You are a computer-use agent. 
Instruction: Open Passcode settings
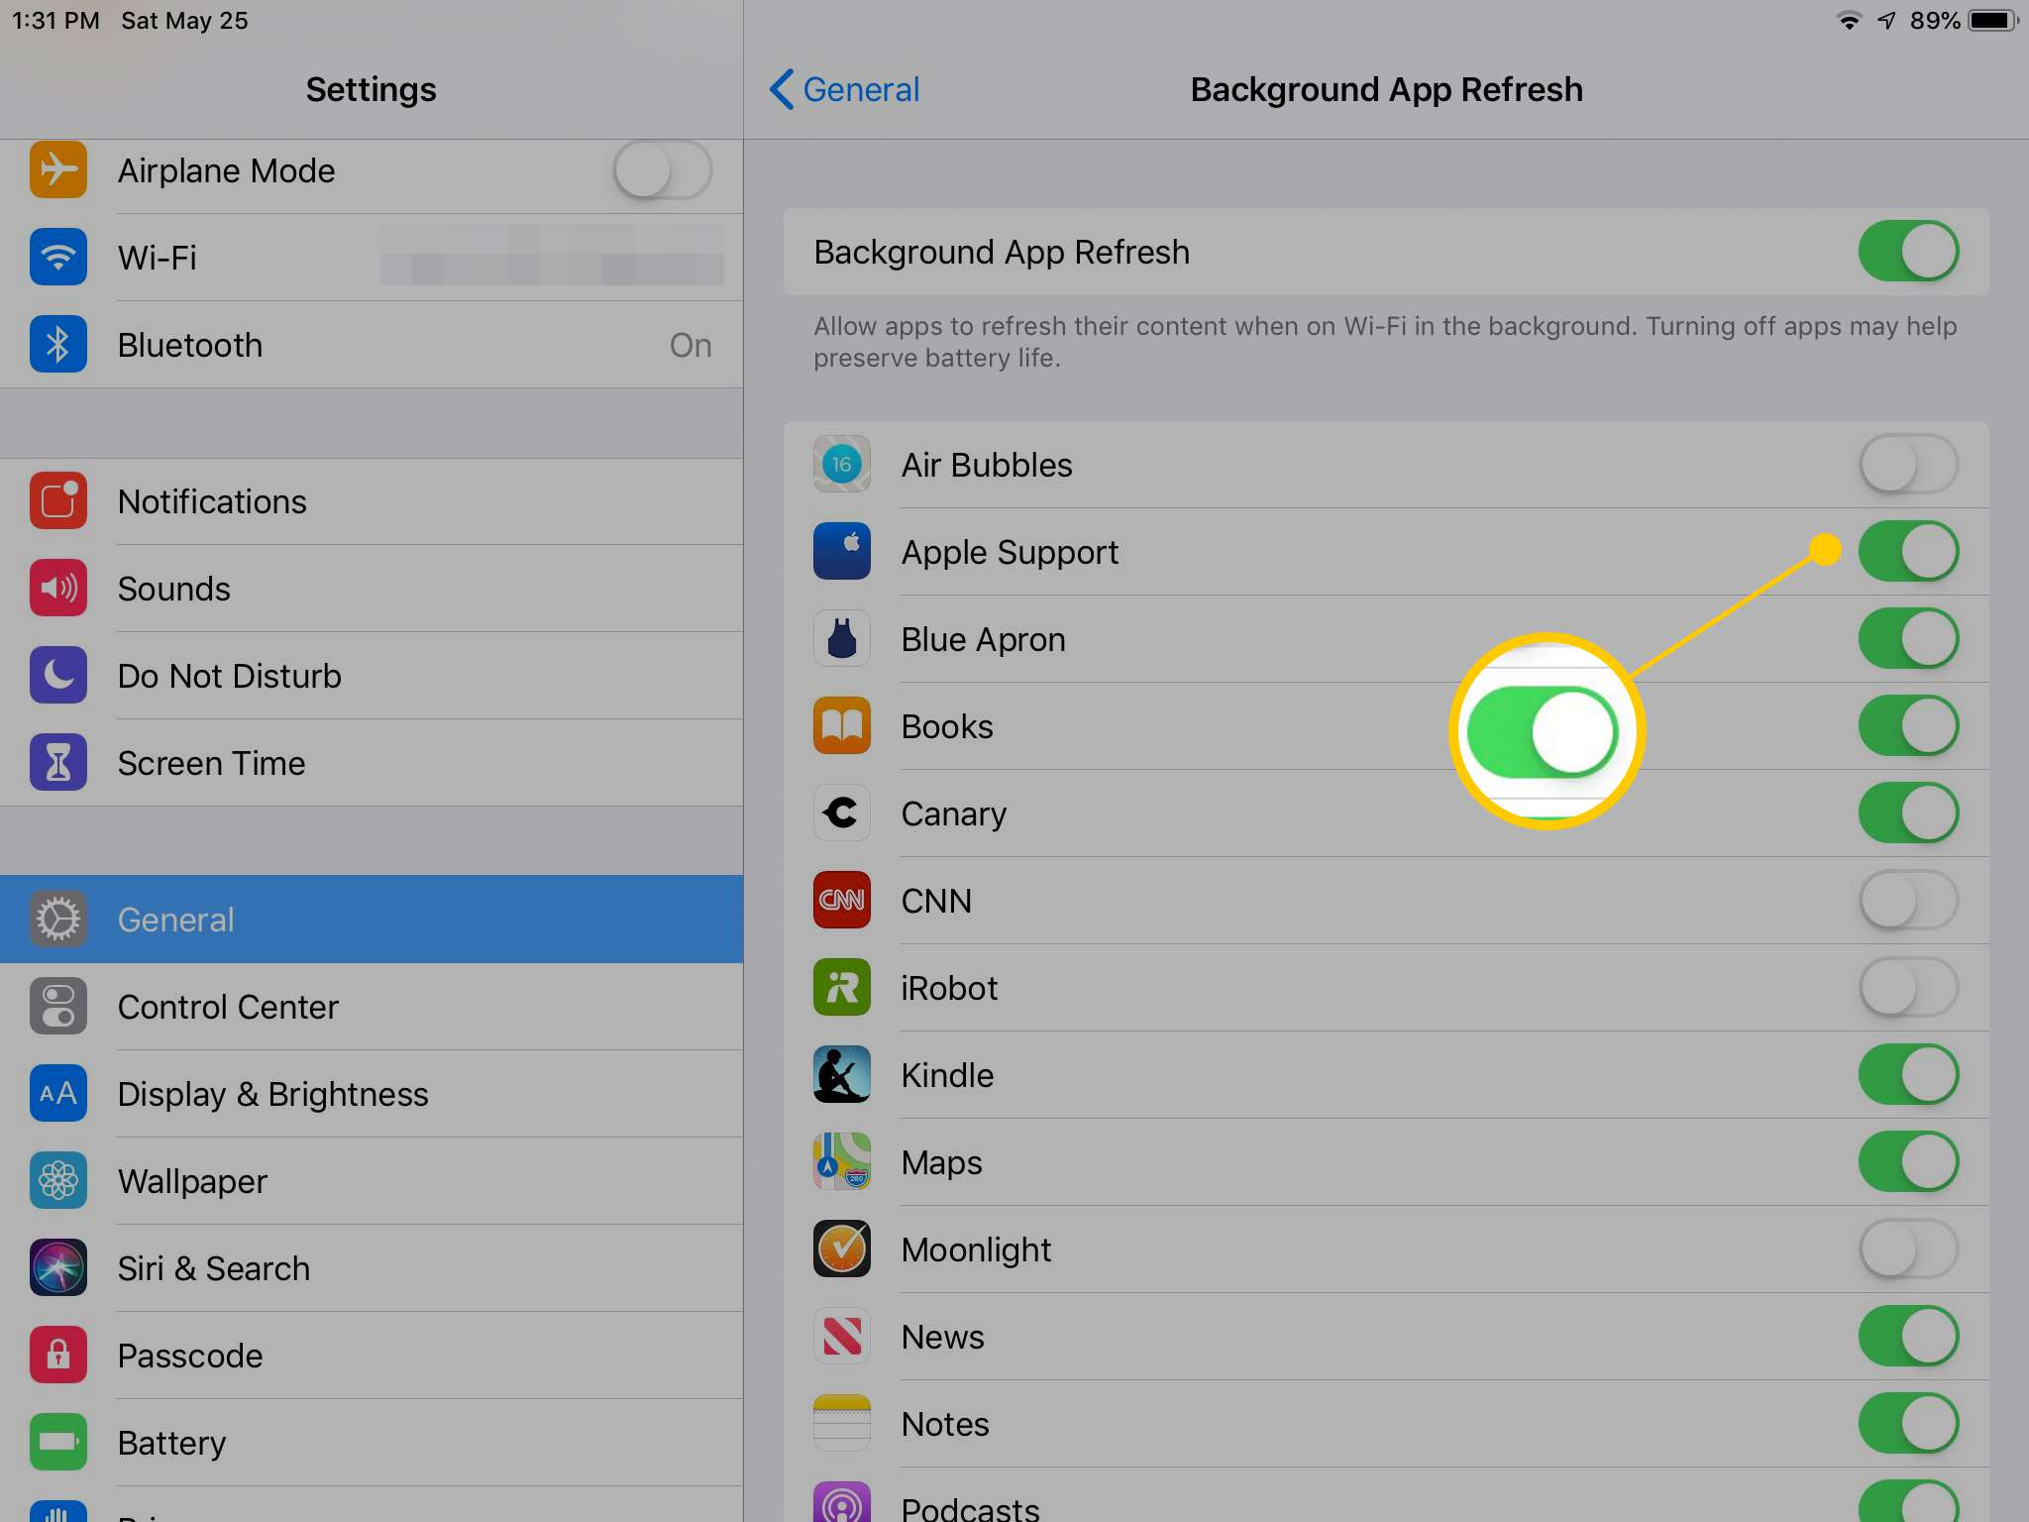click(372, 1355)
